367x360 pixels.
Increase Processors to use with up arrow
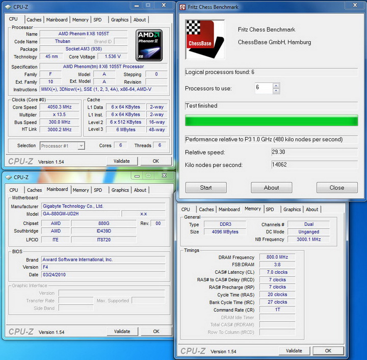point(276,86)
